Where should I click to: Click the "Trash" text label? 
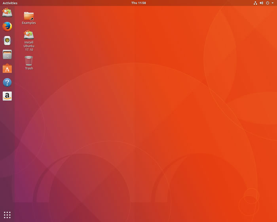pos(29,68)
